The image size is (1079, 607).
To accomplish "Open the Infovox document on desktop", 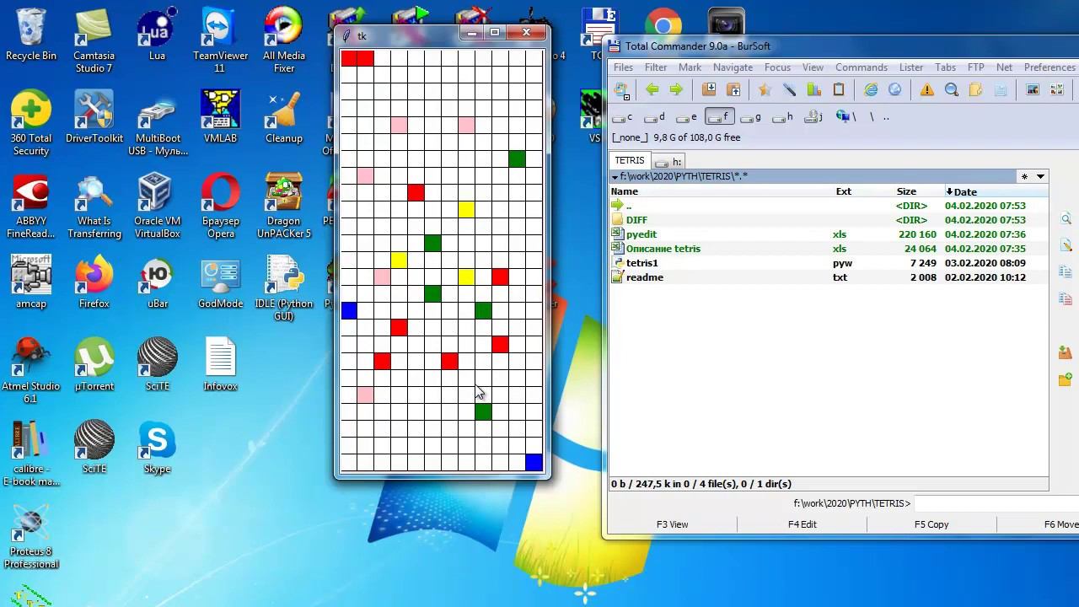I will [x=221, y=366].
